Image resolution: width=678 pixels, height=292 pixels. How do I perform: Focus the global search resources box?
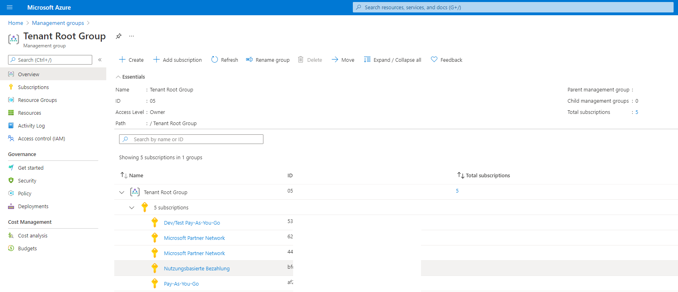[x=513, y=7]
